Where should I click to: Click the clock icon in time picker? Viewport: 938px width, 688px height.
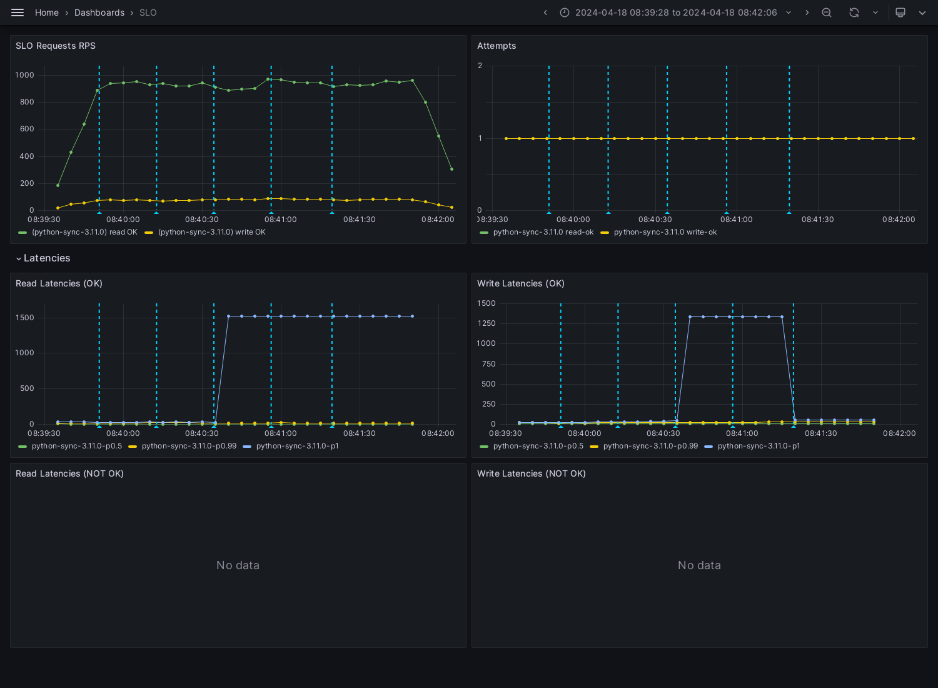pyautogui.click(x=565, y=13)
